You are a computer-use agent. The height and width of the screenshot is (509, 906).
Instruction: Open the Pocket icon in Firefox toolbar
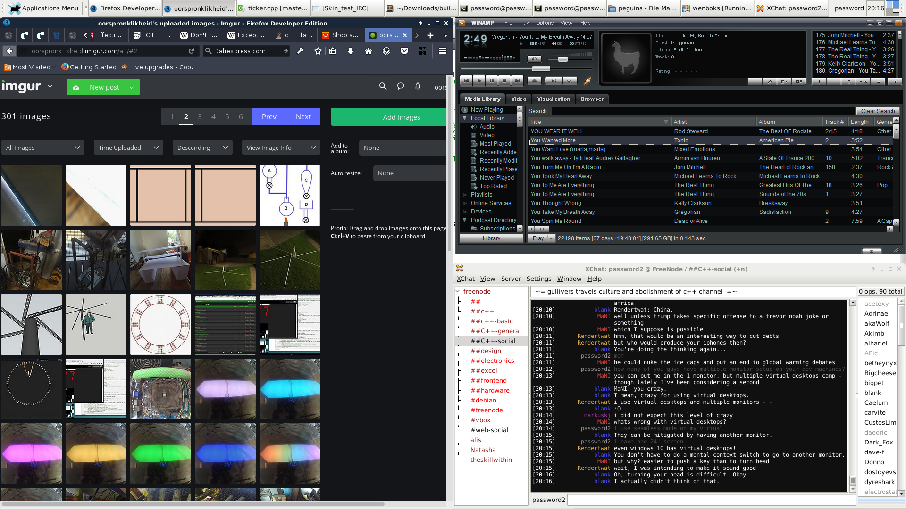click(x=404, y=51)
